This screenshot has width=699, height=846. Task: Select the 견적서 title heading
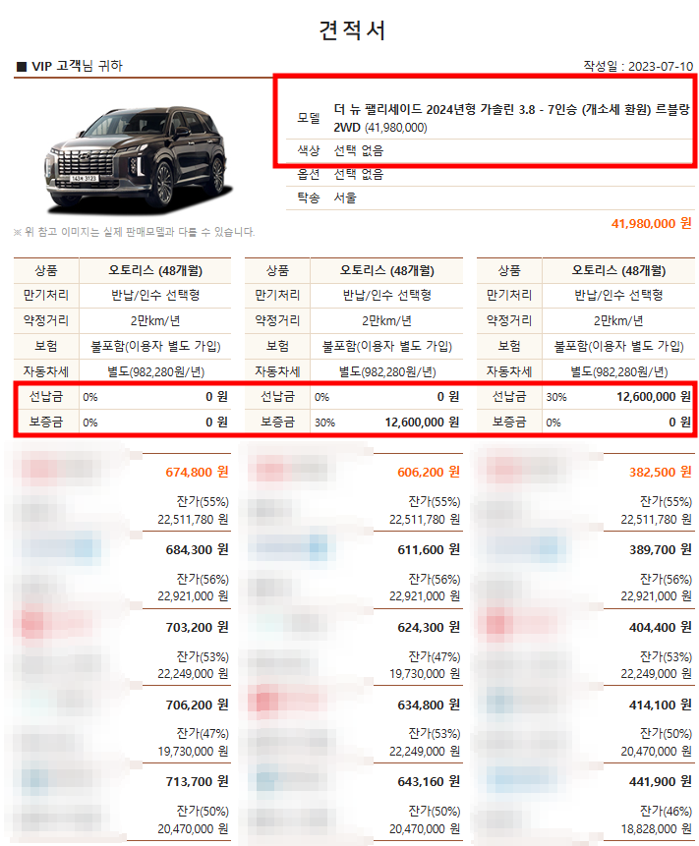tap(352, 30)
